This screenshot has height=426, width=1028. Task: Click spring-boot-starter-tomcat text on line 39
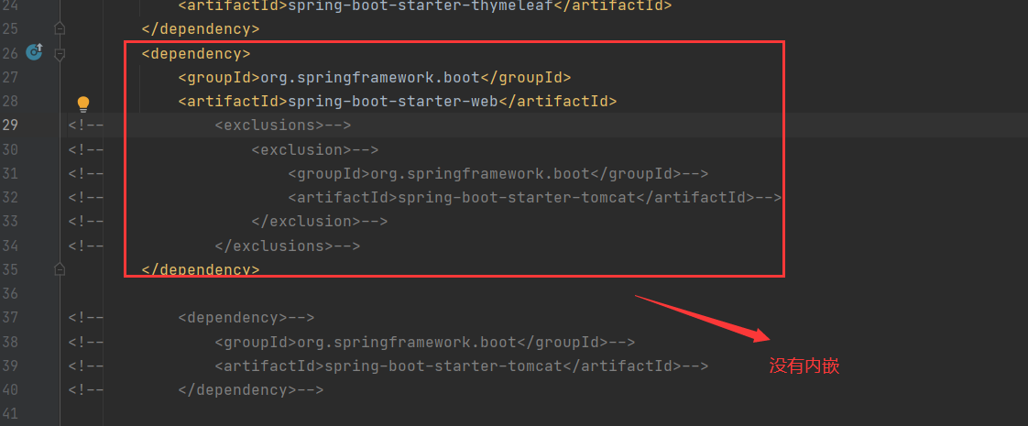click(443, 366)
